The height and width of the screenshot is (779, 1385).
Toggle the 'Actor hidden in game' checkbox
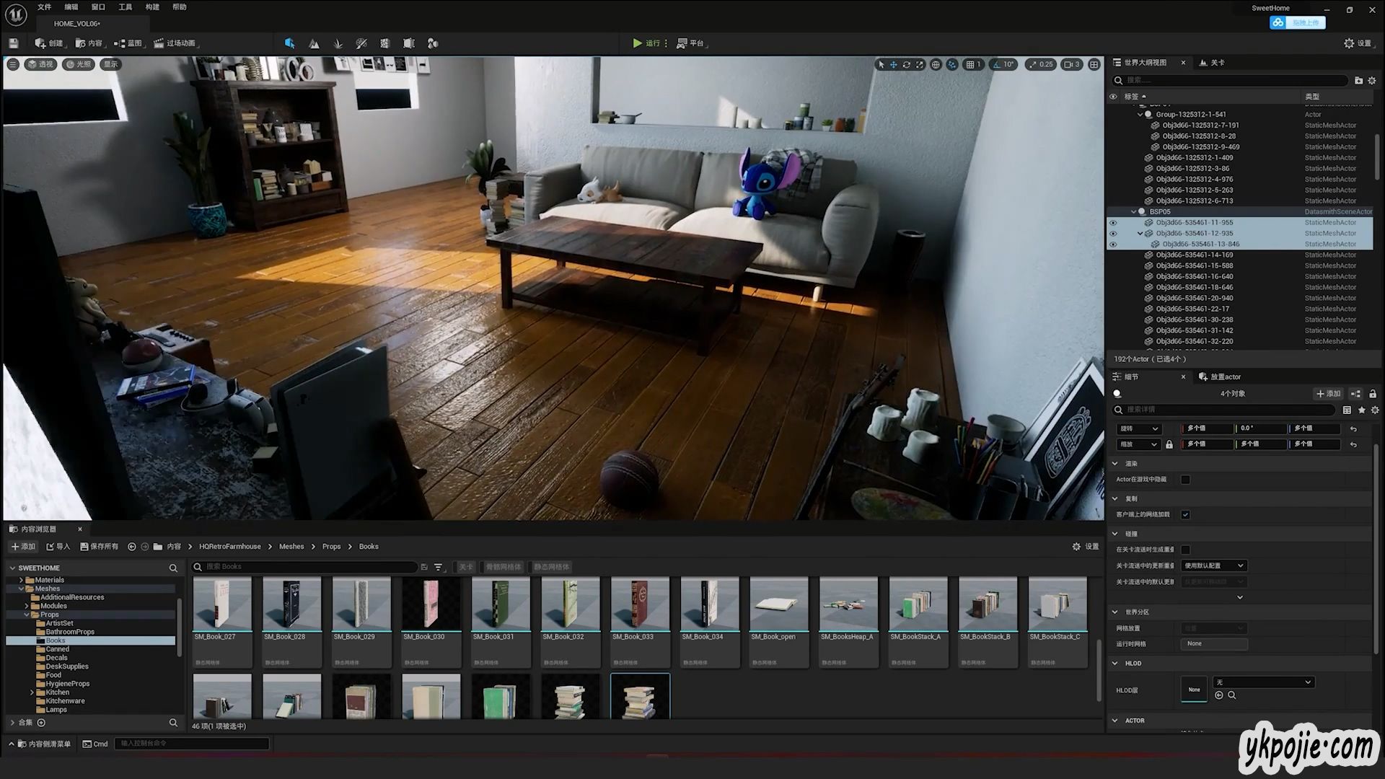1185,480
